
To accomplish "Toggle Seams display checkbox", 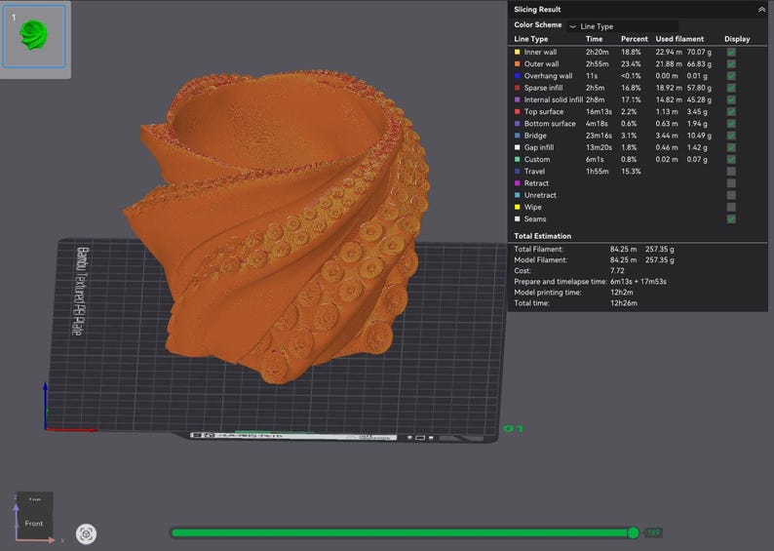I will [x=731, y=218].
